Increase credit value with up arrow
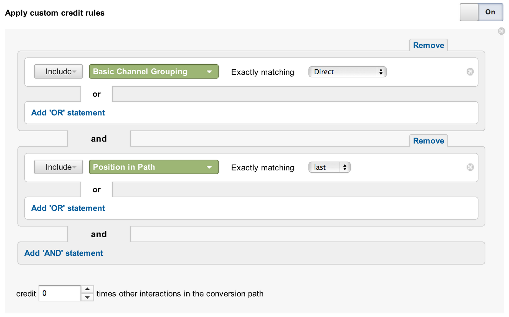Screen dimensions: 509x317 87,289
